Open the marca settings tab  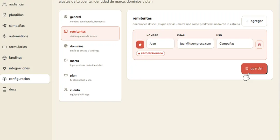point(90,63)
